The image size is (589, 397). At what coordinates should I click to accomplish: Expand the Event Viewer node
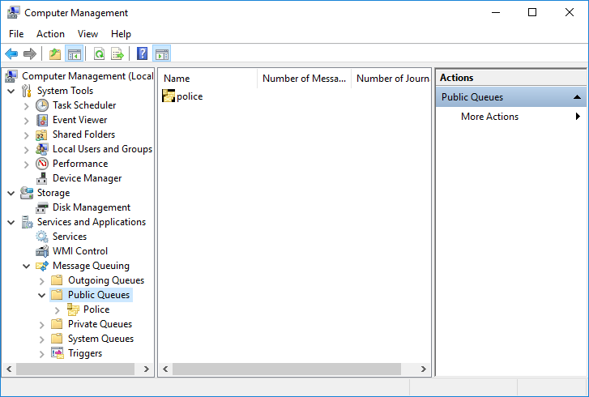click(x=26, y=121)
